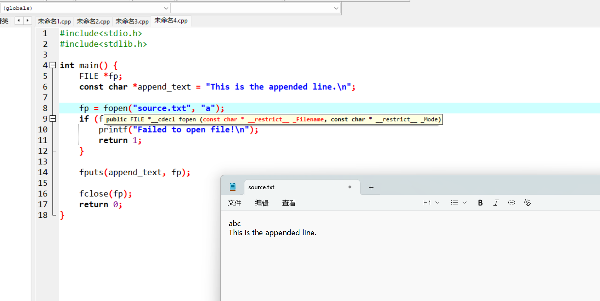Viewport: 600px width, 301px height.
Task: Click the "return 1;" statement
Action: click(x=120, y=140)
